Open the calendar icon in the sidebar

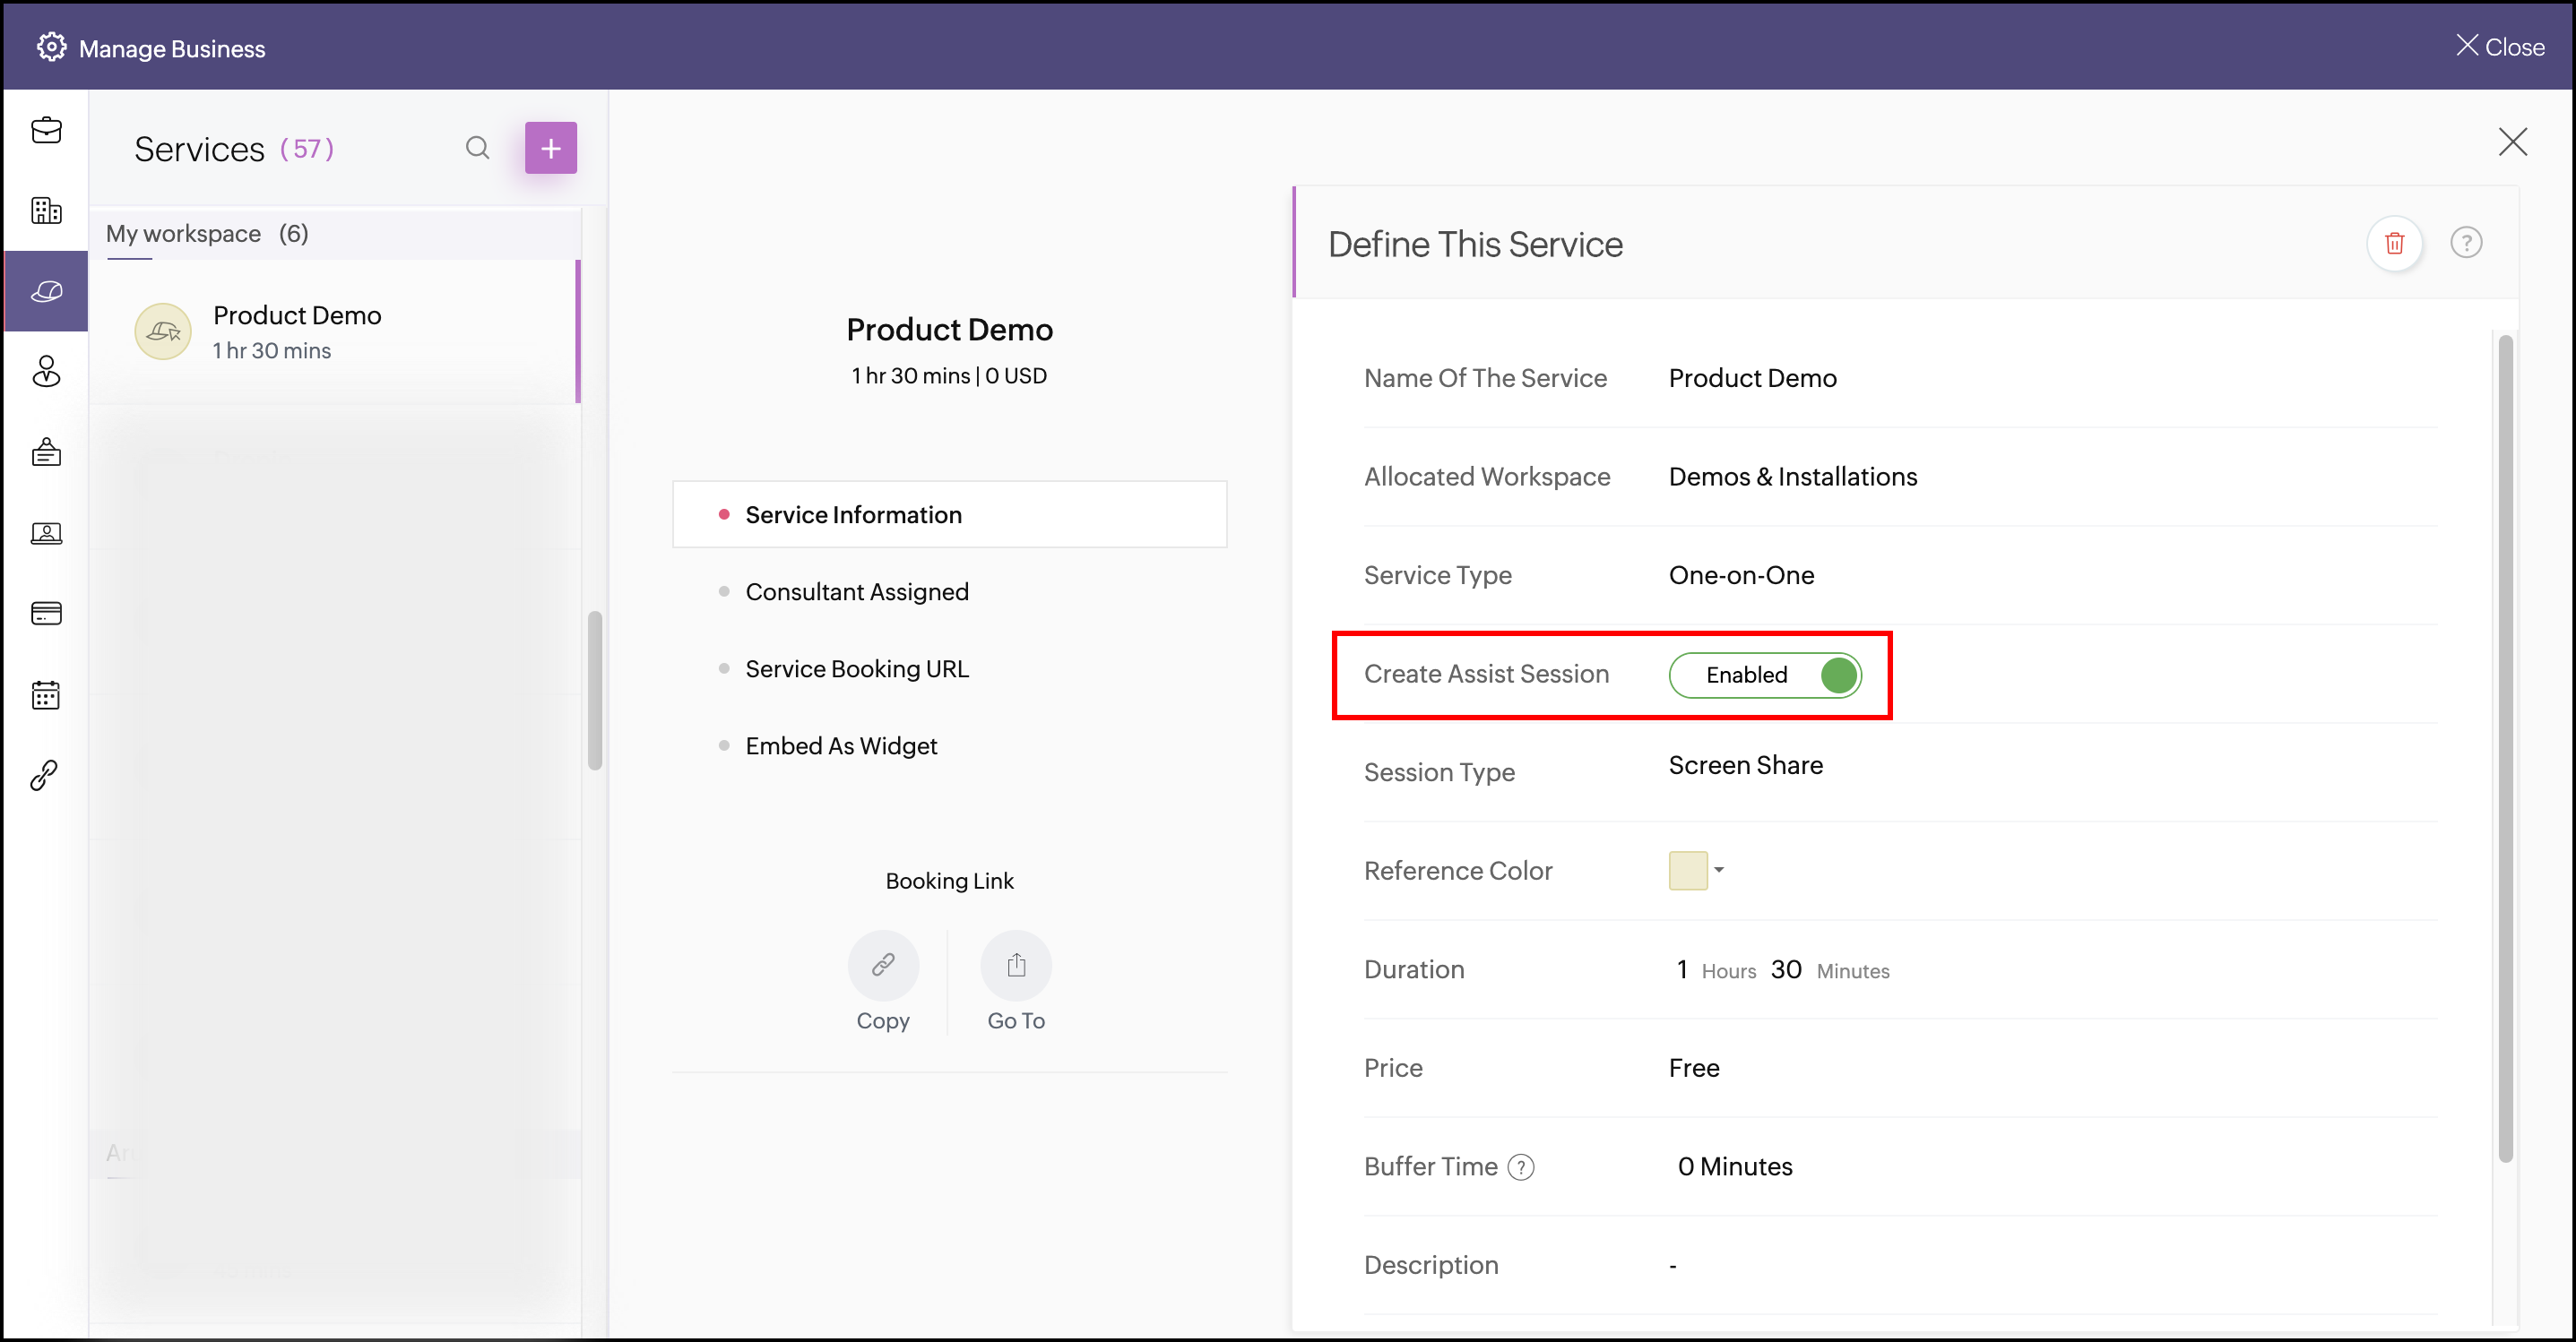[46, 694]
